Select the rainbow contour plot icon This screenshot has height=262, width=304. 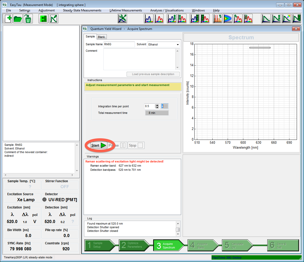[227, 19]
